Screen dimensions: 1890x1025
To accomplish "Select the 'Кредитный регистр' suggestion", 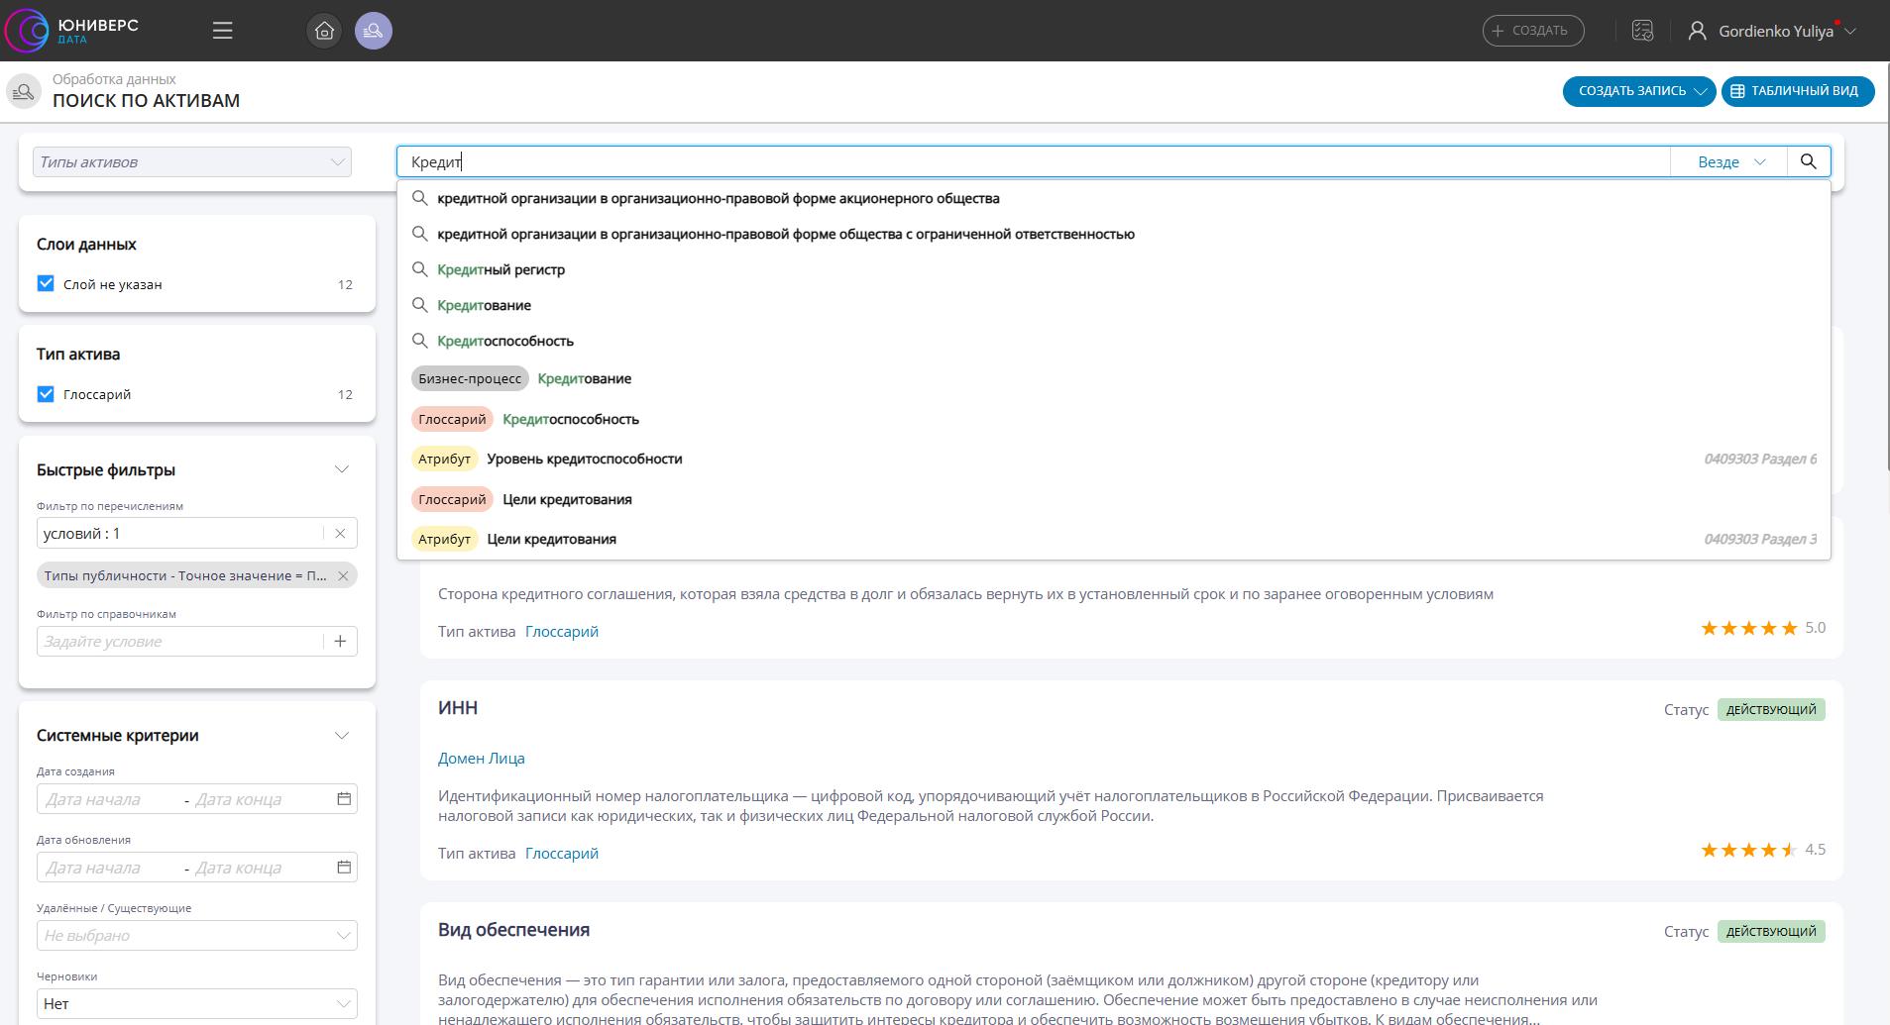I will (x=500, y=269).
